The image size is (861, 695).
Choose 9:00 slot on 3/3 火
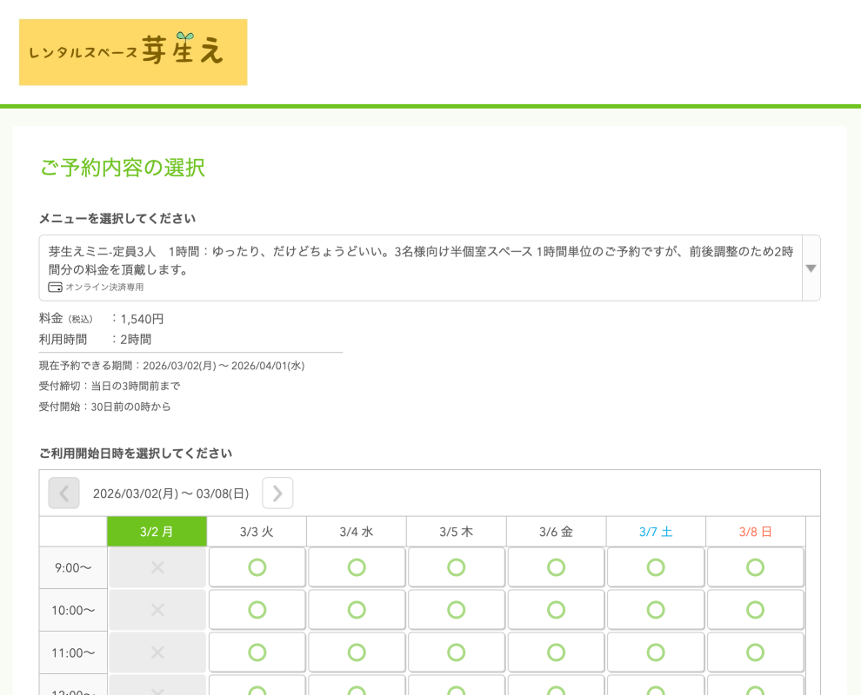click(x=257, y=567)
